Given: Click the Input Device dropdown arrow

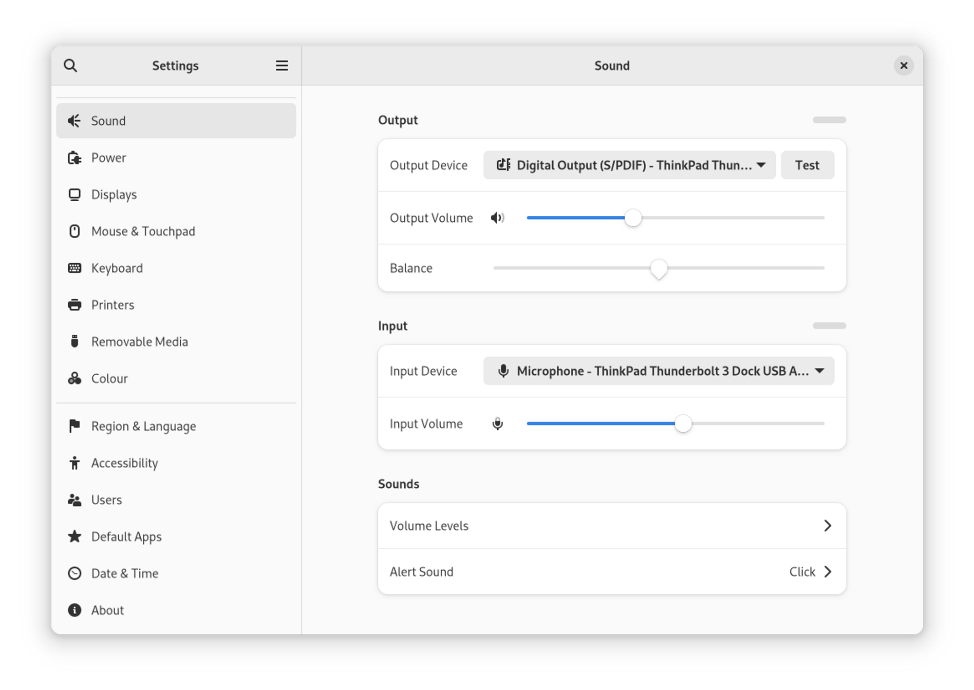Looking at the screenshot, I should (819, 371).
